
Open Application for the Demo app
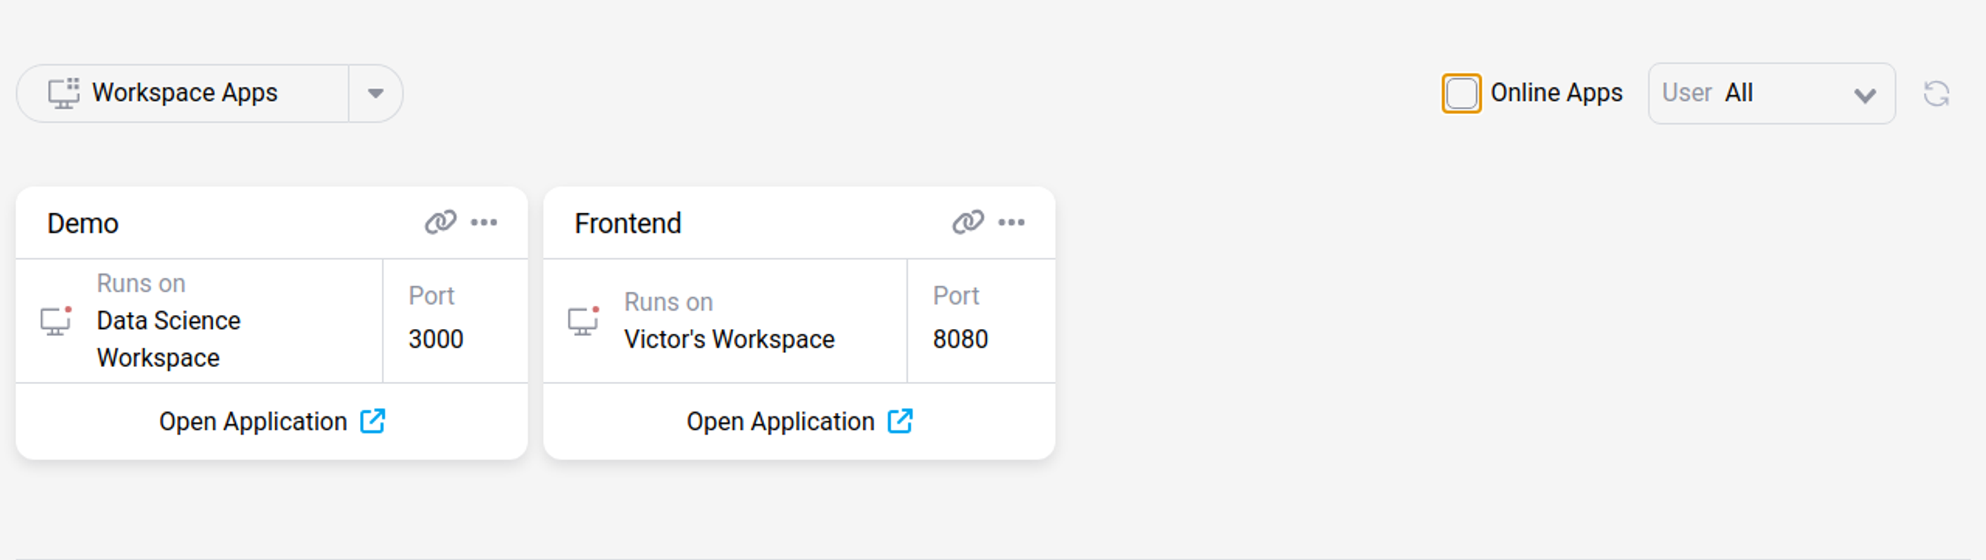[x=253, y=422]
